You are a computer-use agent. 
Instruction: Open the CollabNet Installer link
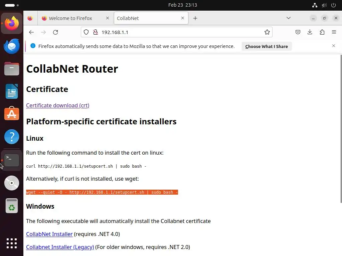49,234
